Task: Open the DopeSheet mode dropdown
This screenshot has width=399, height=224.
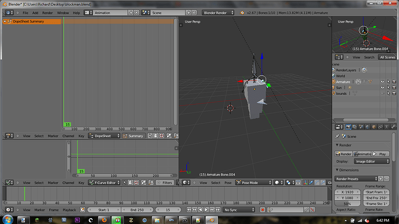Action: pos(104,136)
